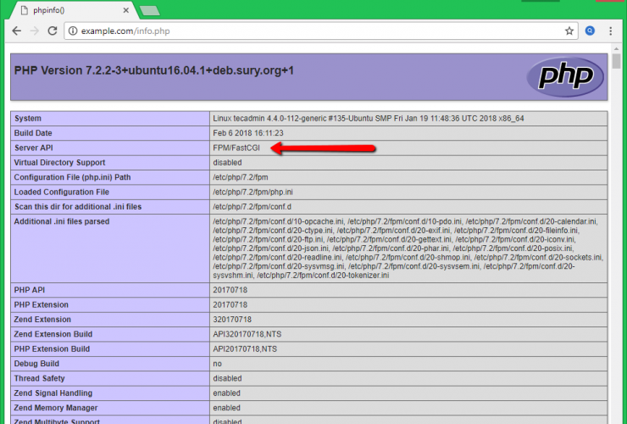The image size is (627, 424).
Task: Click the scrollbar up arrow
Action: click(617, 60)
